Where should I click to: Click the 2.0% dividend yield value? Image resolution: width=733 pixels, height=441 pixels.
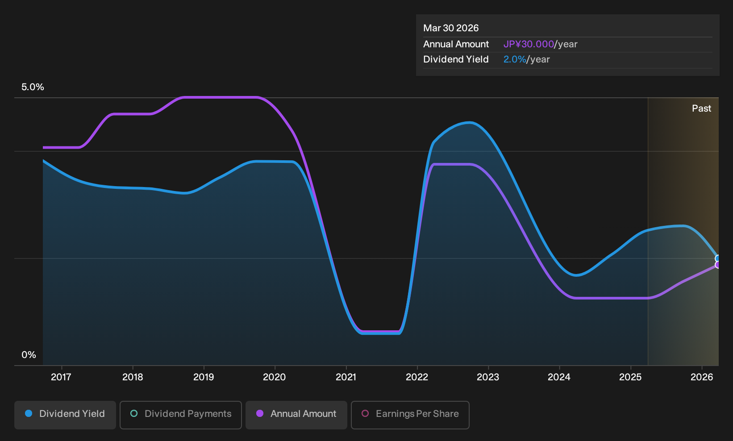pos(515,59)
